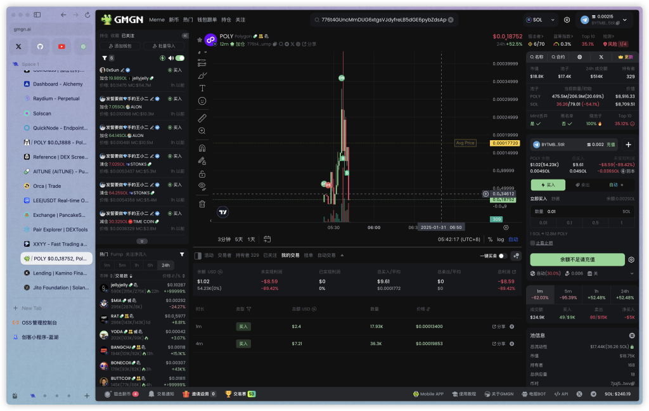Click the ruler measure tool
Image resolution: width=649 pixels, height=411 pixels.
(202, 118)
